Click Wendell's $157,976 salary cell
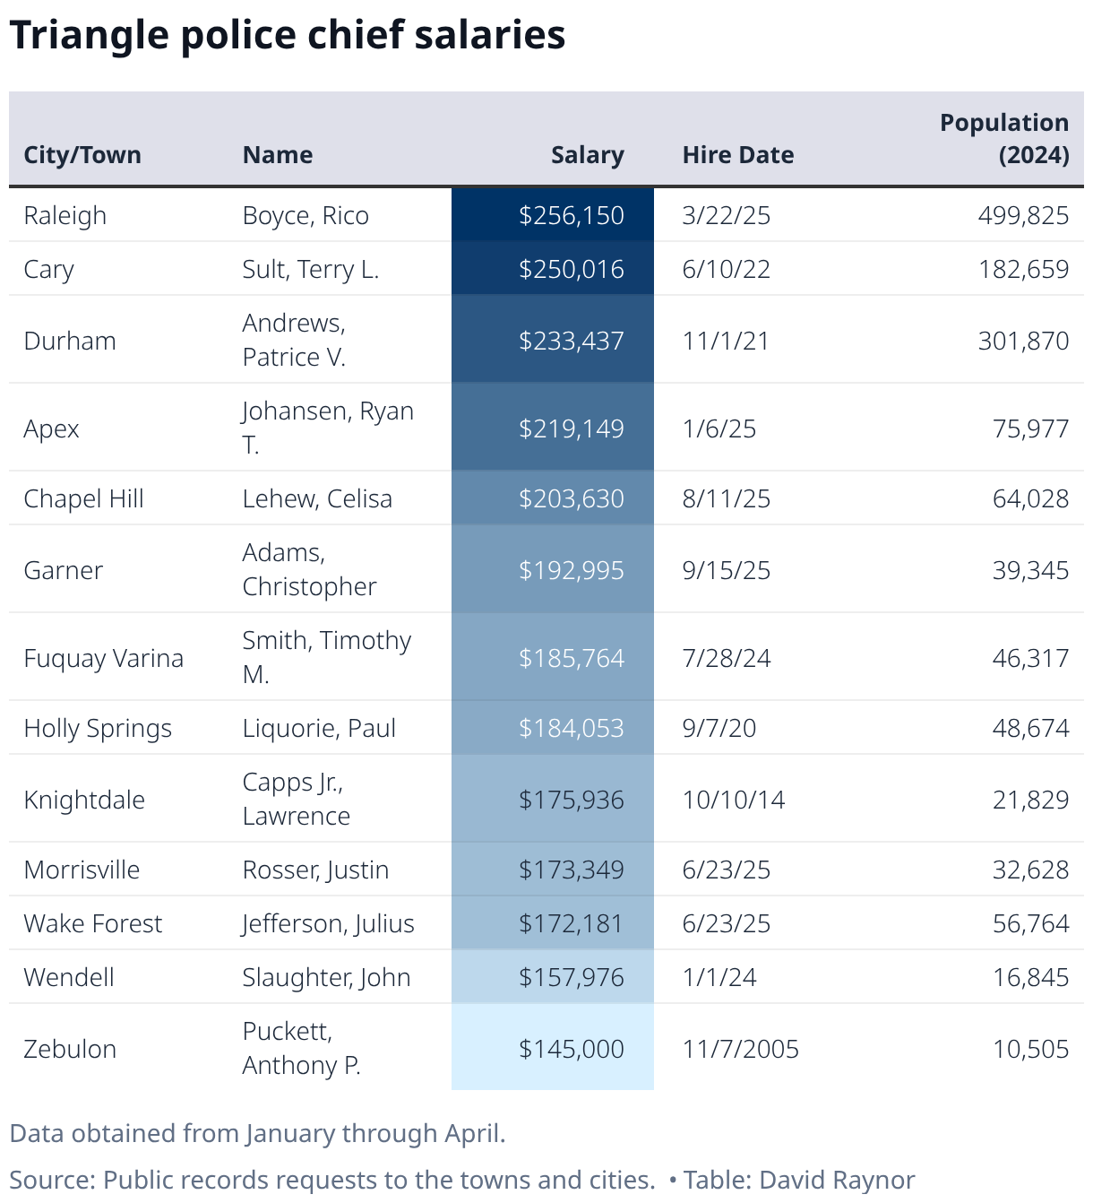Viewport: 1093px width, 1203px height. tap(571, 977)
